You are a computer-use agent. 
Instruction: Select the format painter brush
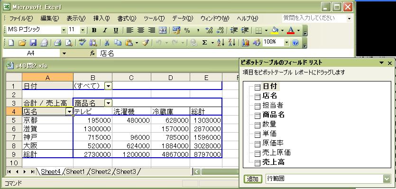tap(145, 43)
